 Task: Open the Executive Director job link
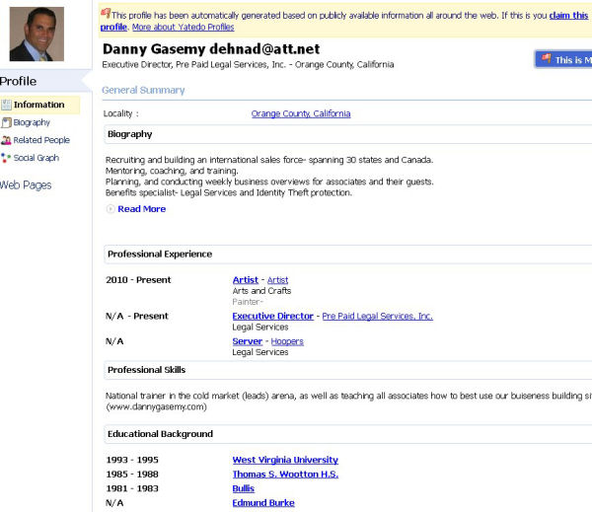pos(273,316)
